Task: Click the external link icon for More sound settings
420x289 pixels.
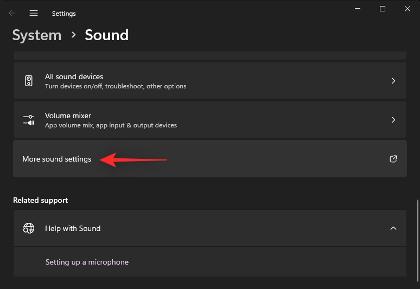Action: [393, 159]
